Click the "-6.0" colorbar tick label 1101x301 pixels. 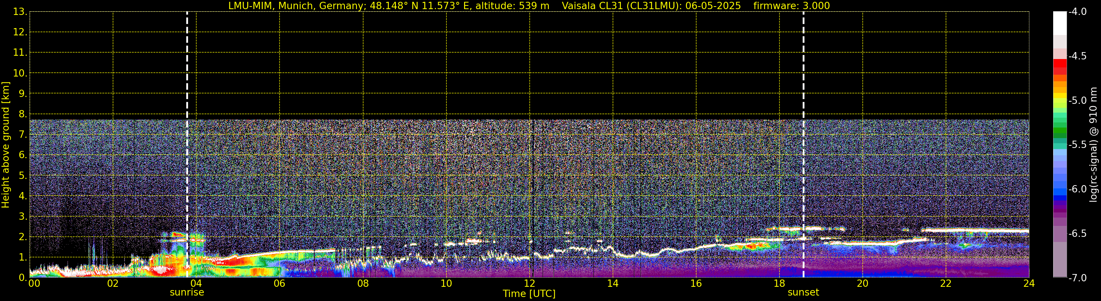(1077, 189)
